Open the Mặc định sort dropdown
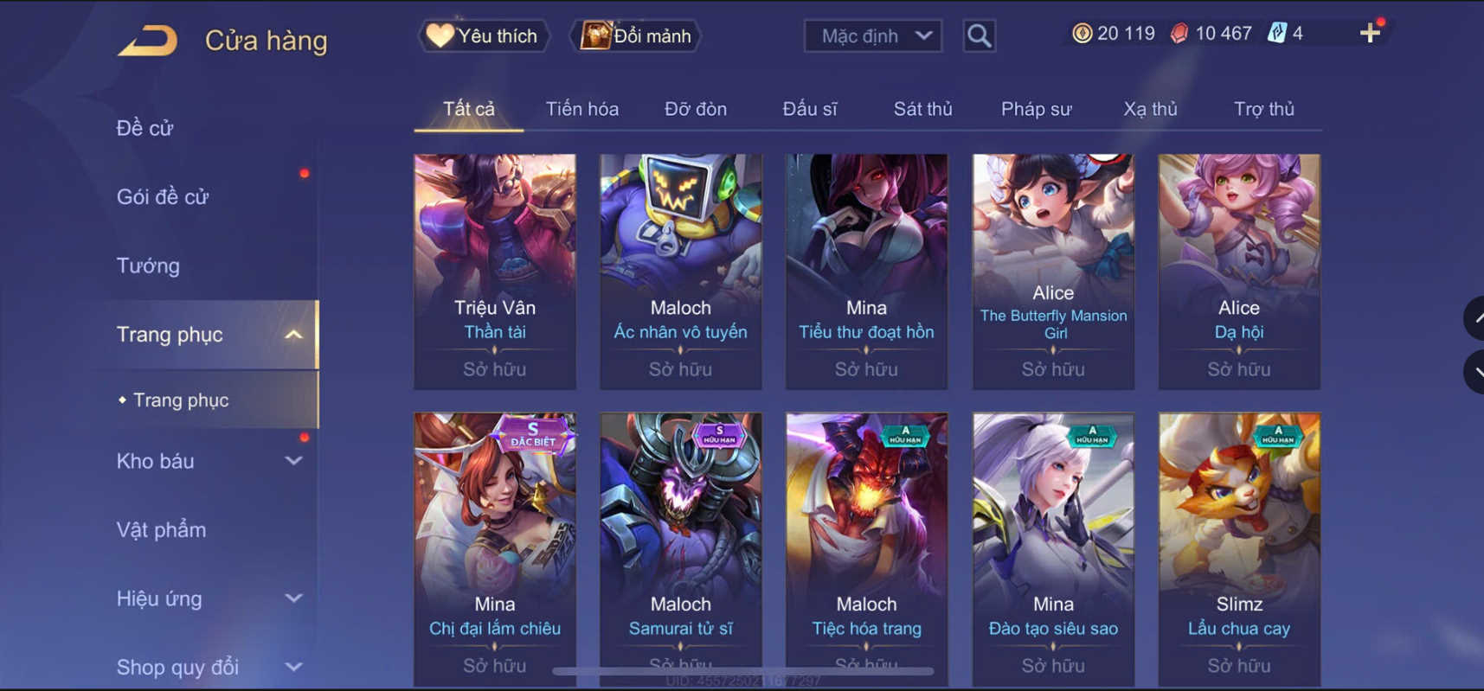 click(x=873, y=36)
